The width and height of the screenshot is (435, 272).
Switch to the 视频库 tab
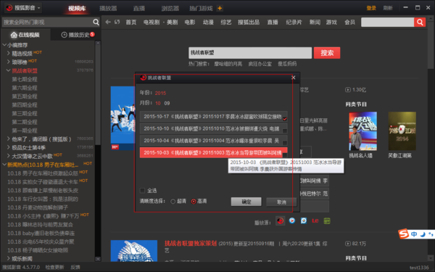tap(77, 8)
